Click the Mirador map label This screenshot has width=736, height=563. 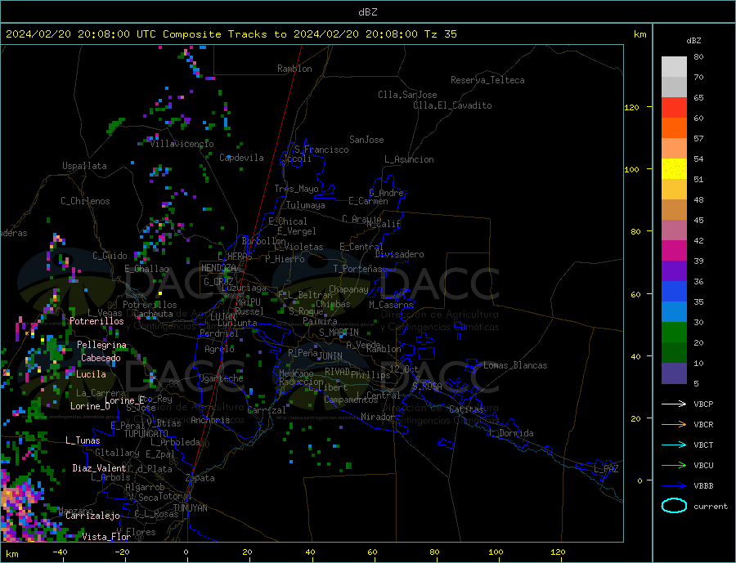378,417
